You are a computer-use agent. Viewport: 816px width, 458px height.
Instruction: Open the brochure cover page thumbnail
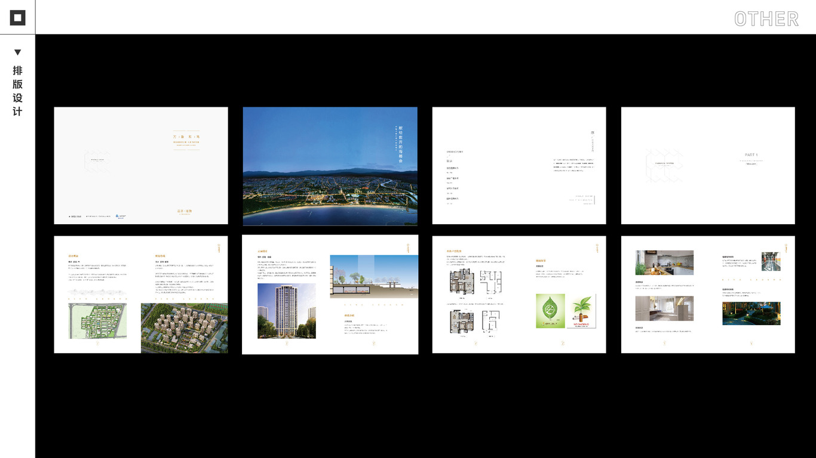coord(141,166)
